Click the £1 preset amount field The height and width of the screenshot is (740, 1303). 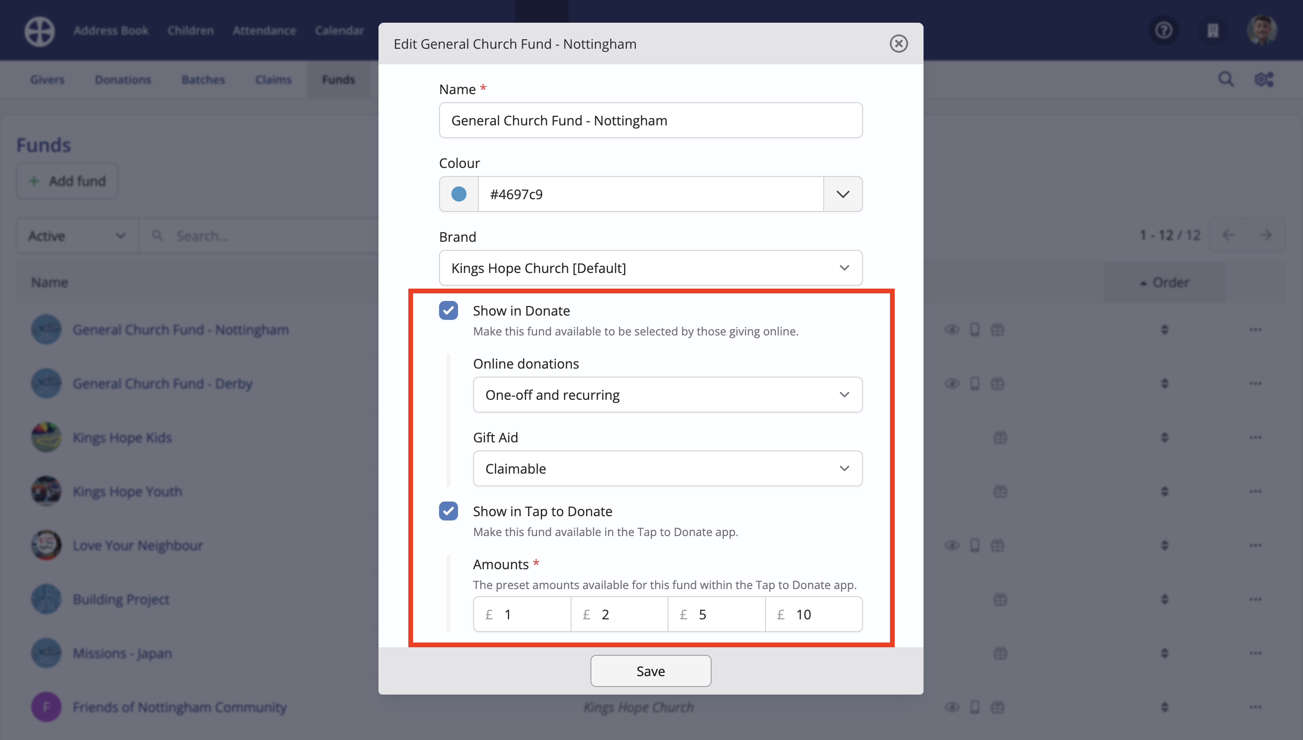(522, 615)
